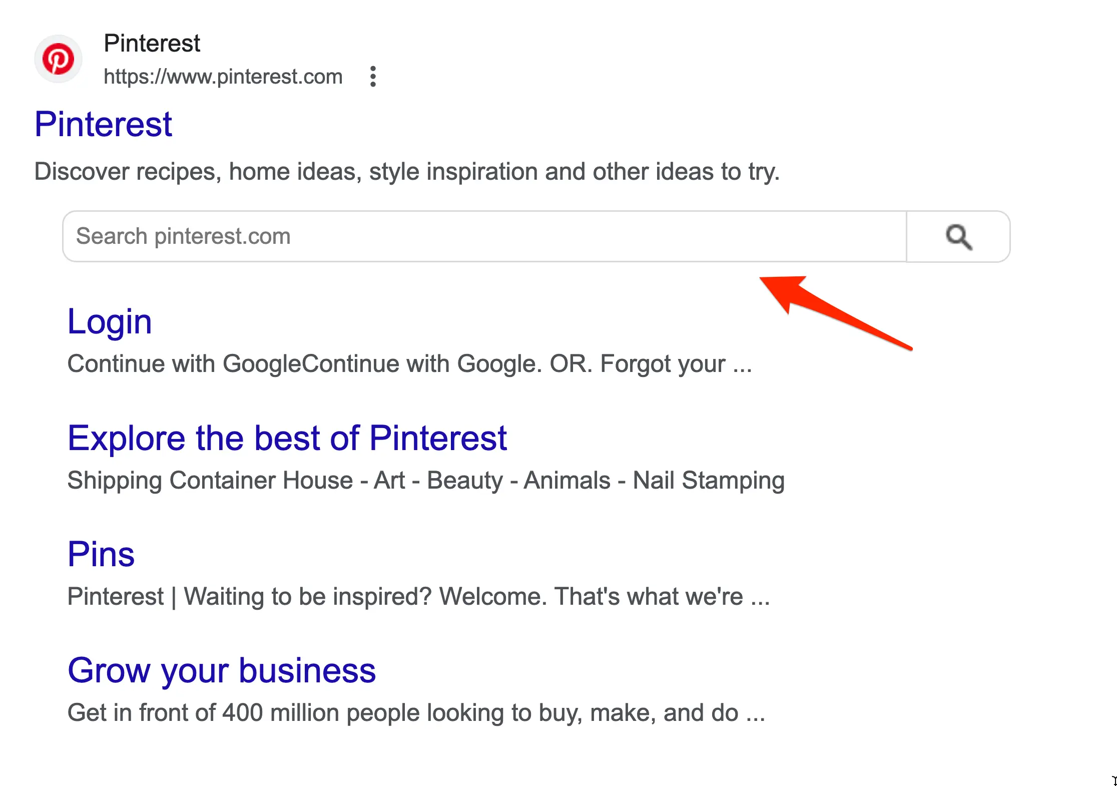Select "Shipping Container House" in the snippet
This screenshot has width=1117, height=786.
coord(210,481)
